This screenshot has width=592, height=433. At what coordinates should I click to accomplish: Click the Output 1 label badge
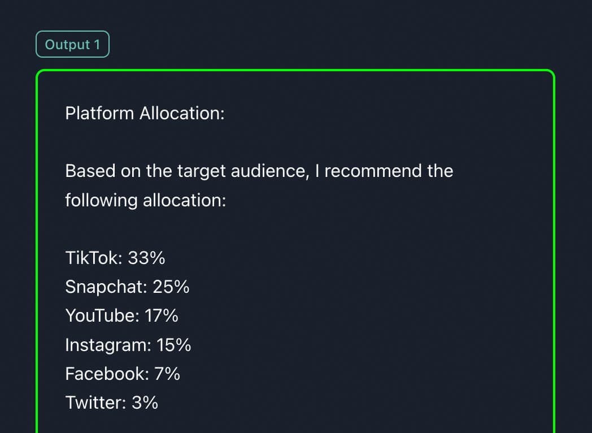tap(72, 45)
